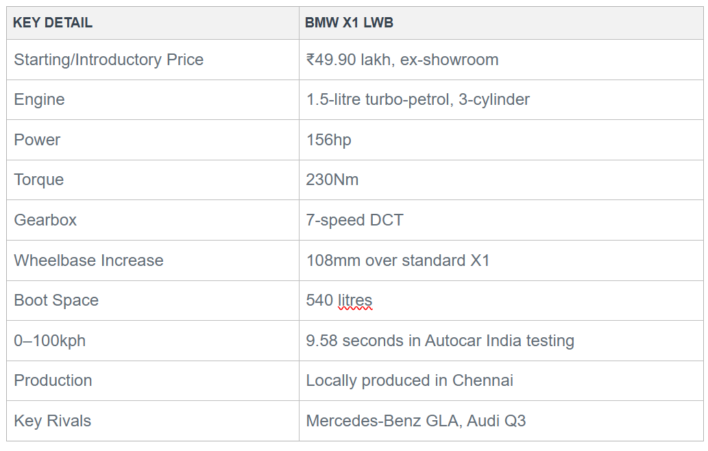Viewport: 708px width, 451px height.
Task: Click the 9.58 seconds in Autocar India testing cell
Action: click(501, 341)
